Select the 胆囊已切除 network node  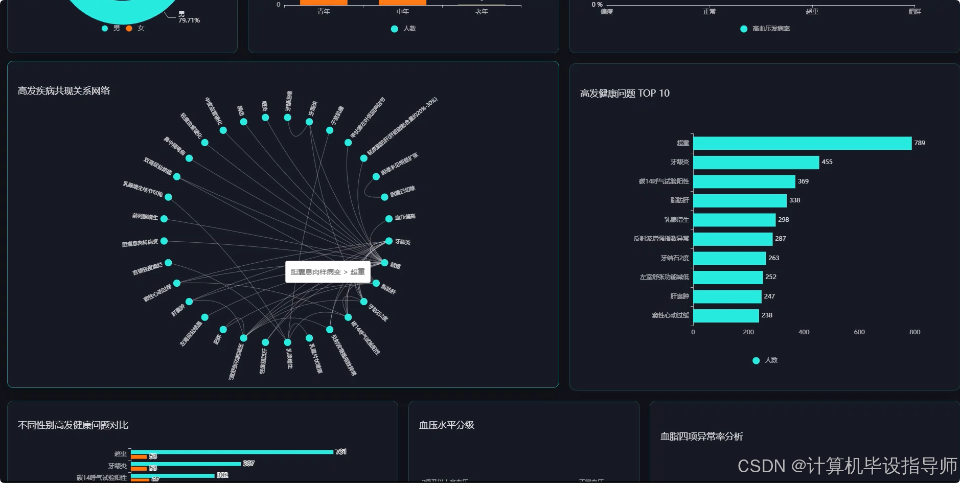[384, 197]
